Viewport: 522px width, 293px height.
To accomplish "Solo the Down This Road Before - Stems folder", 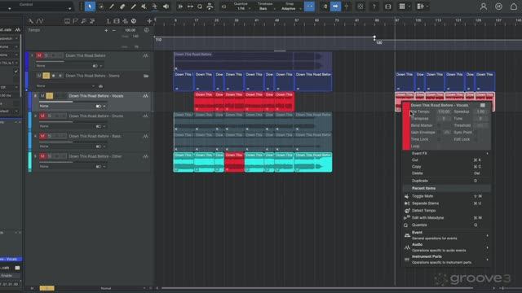I will pos(46,76).
